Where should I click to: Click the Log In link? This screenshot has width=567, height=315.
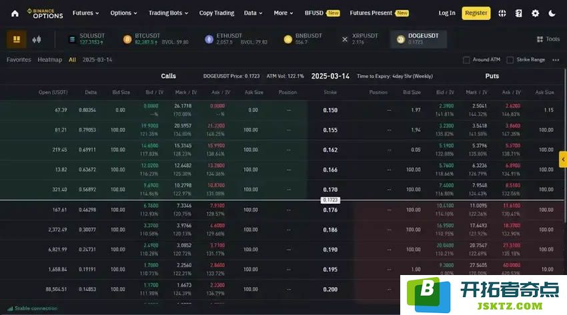[x=447, y=13]
